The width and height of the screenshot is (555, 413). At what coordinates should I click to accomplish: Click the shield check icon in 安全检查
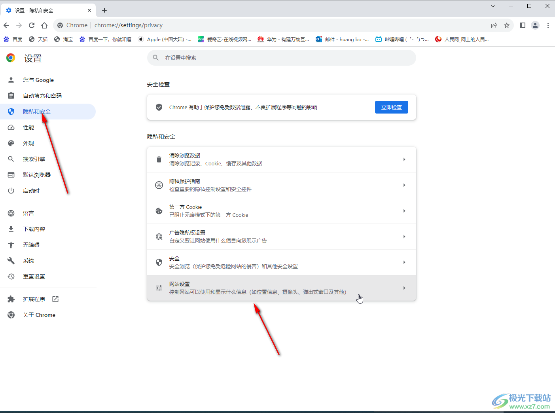159,107
